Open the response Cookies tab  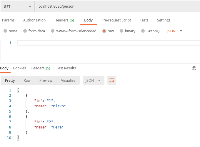click(x=19, y=68)
